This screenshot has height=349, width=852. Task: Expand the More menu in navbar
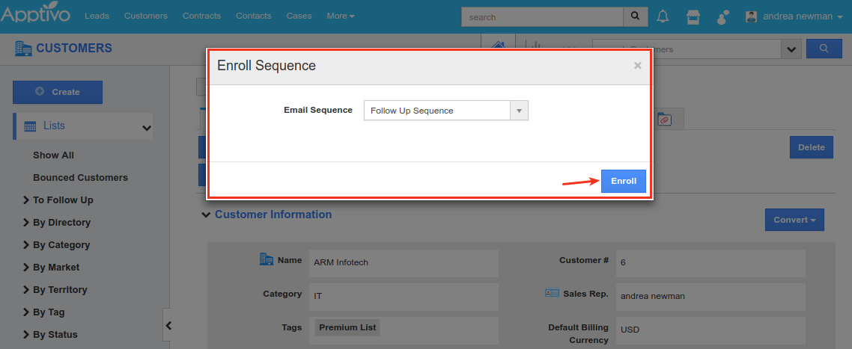point(341,16)
